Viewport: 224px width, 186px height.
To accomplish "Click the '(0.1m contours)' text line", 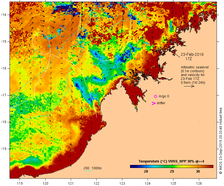I will pos(193,71).
